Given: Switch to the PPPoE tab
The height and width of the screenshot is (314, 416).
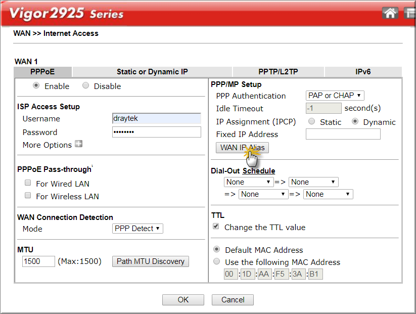Looking at the screenshot, I should (x=43, y=72).
